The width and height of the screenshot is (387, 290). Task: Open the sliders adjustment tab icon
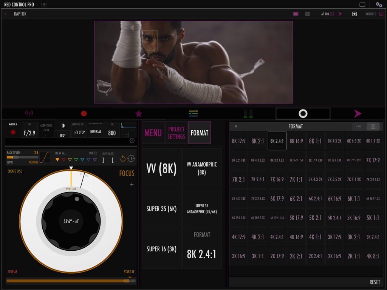click(193, 113)
